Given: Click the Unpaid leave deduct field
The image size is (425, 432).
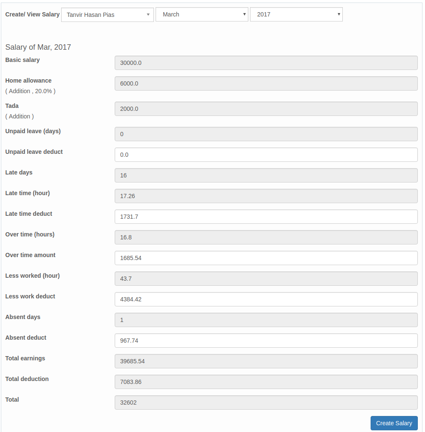Looking at the screenshot, I should pyautogui.click(x=266, y=155).
